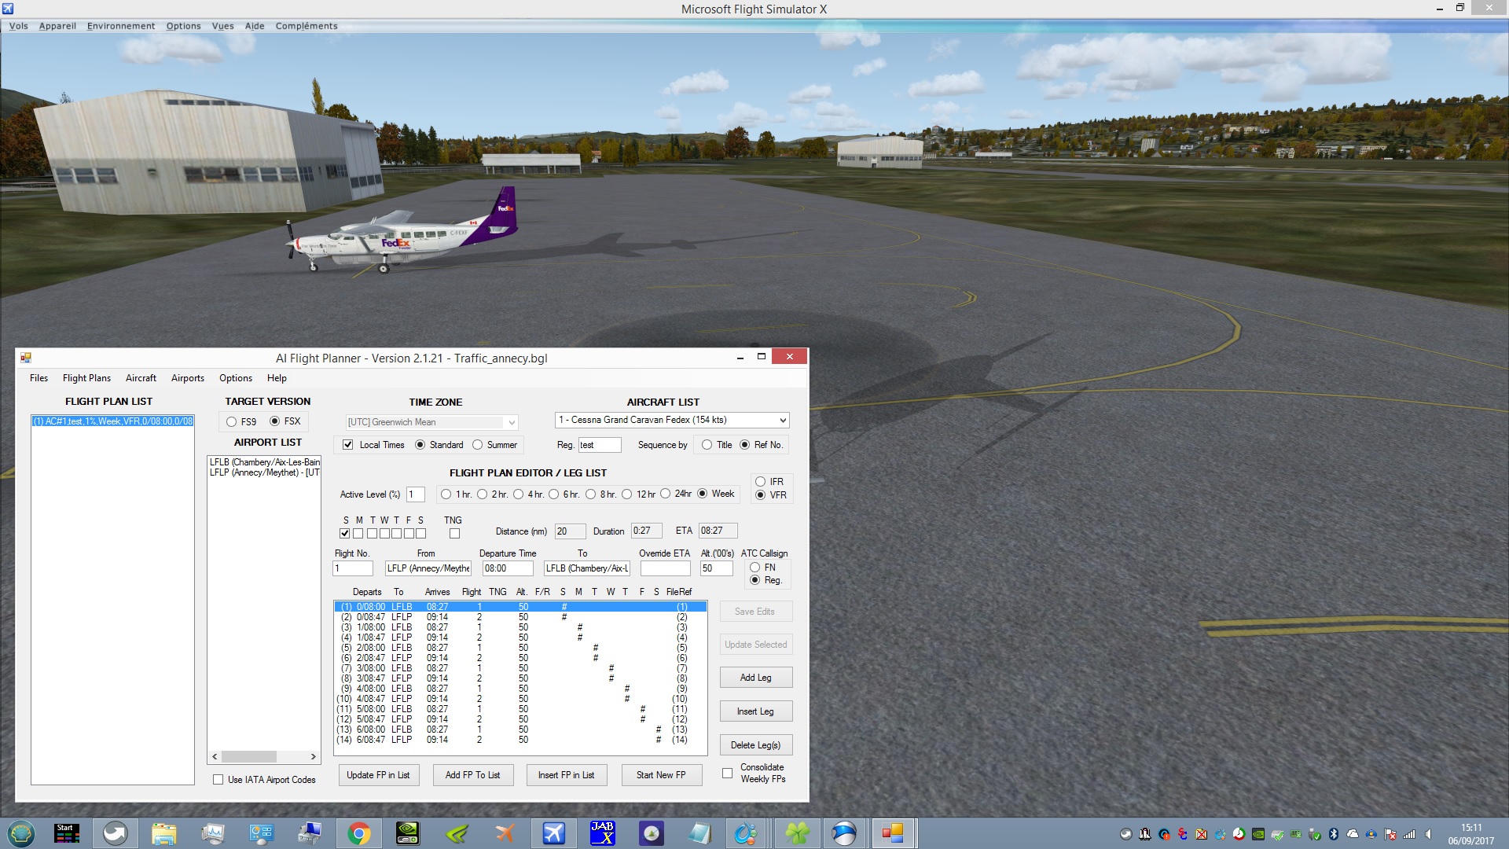Click the AI Flight Planner title bar icon

point(26,358)
